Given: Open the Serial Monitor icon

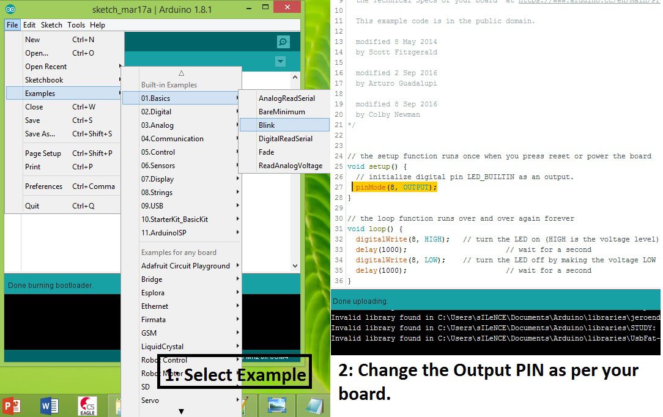Looking at the screenshot, I should 283,42.
